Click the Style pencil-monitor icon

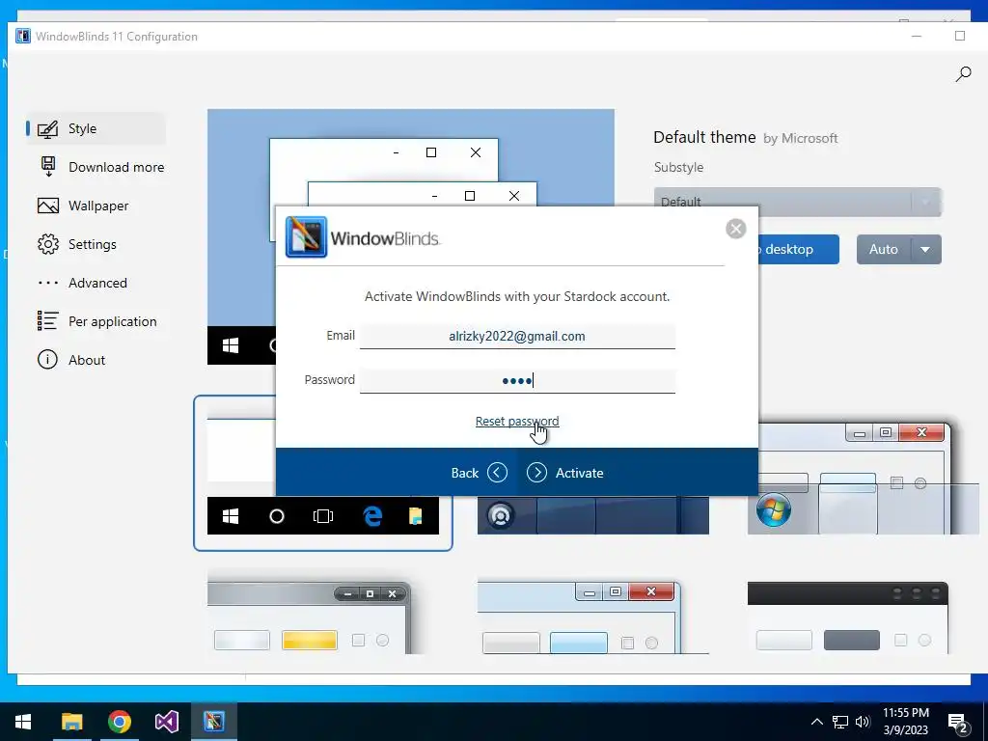(48, 128)
